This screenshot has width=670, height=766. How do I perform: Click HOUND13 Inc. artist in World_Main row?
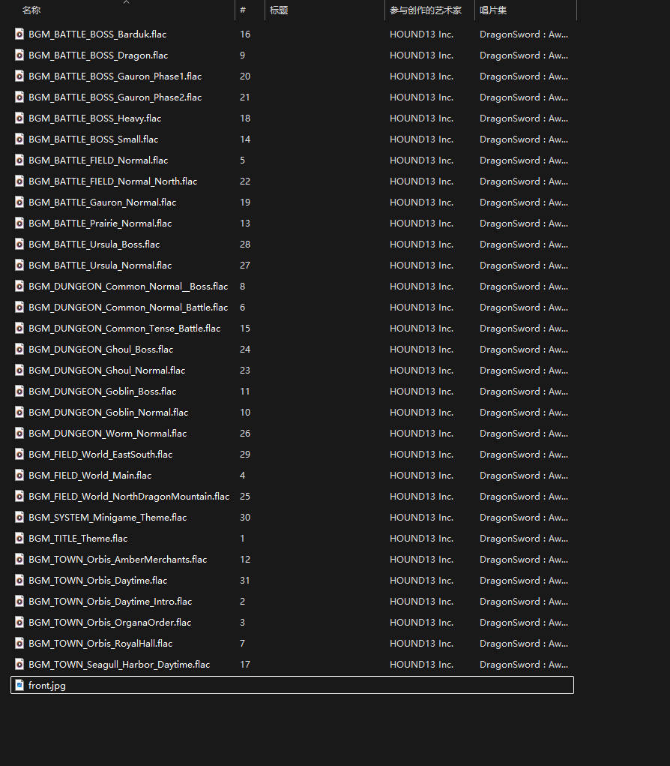pyautogui.click(x=422, y=476)
